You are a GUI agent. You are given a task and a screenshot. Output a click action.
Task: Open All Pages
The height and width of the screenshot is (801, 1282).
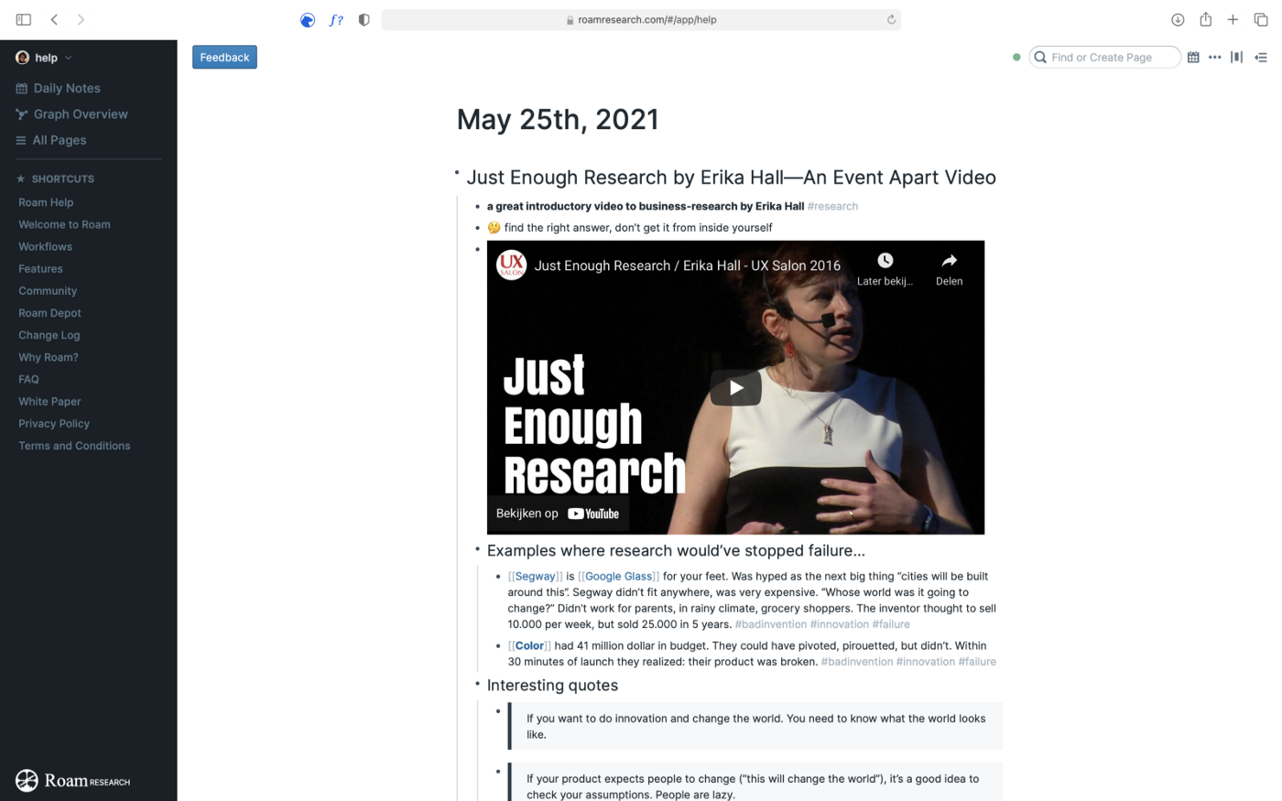click(50, 140)
